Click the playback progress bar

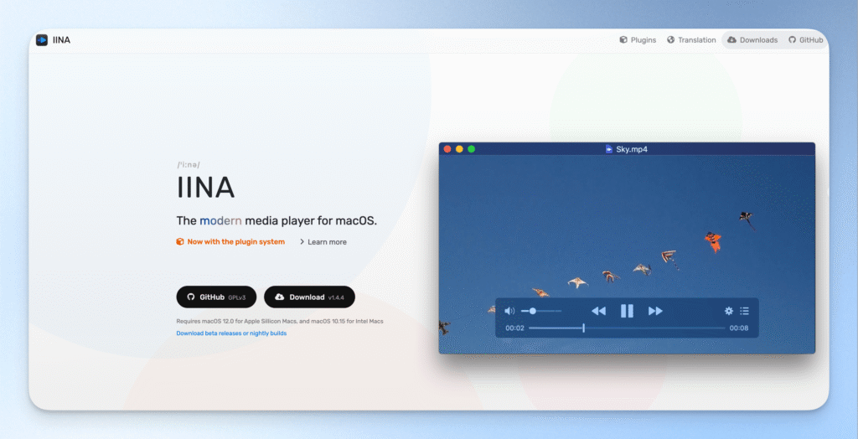627,328
